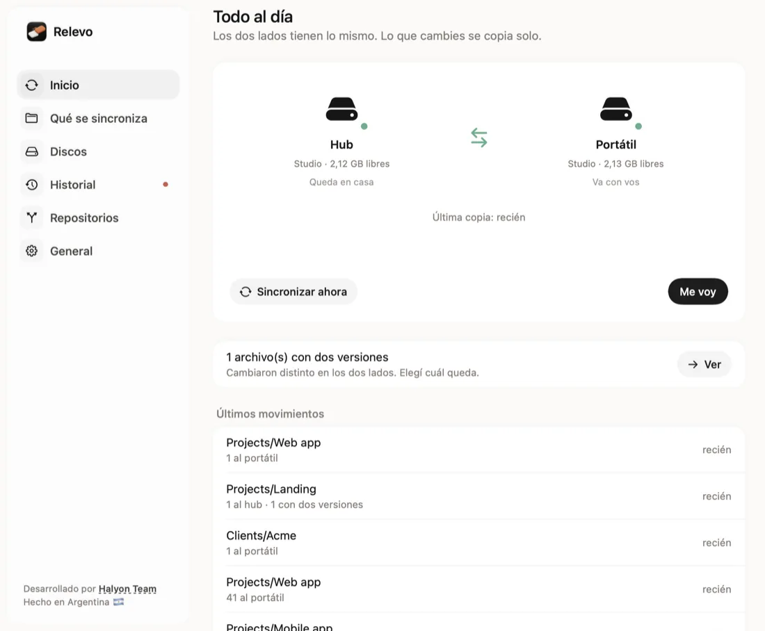Click the green status dot under Portátil
Image resolution: width=765 pixels, height=631 pixels.
coord(638,126)
